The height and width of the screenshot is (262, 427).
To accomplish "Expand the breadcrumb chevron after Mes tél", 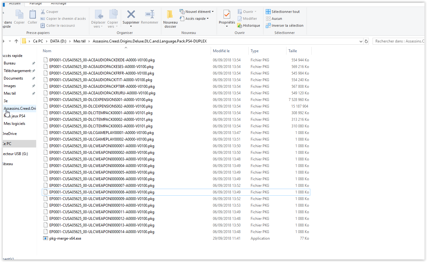I will pyautogui.click(x=89, y=41).
